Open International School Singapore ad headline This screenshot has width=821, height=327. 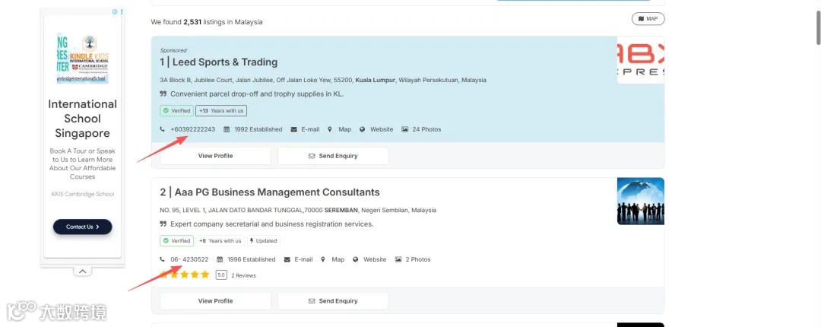(82, 119)
